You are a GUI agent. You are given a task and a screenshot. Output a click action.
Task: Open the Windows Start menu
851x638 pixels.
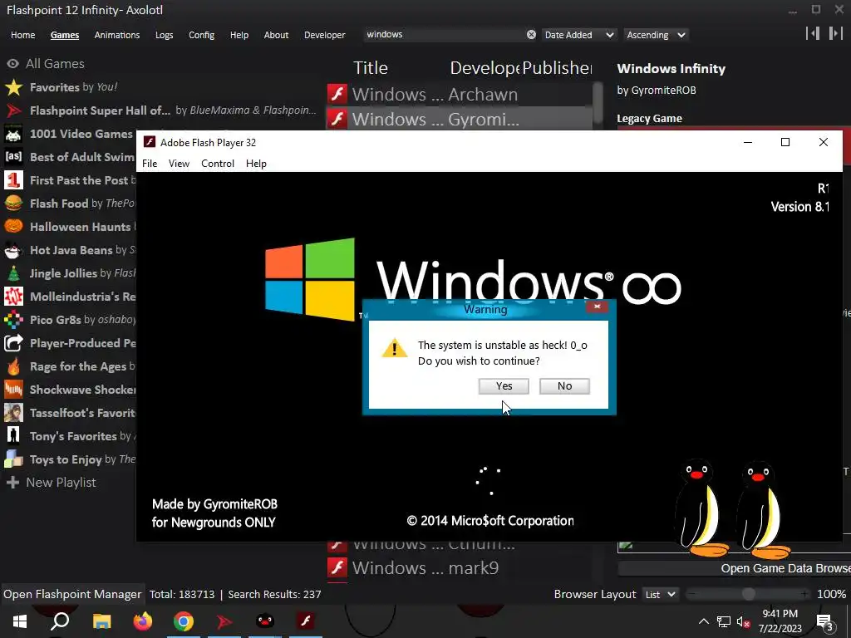[20, 621]
